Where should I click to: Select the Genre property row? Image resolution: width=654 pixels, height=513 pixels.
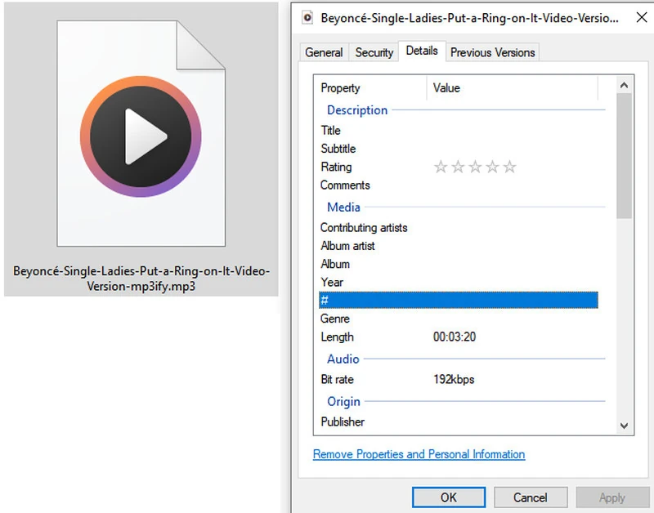(x=459, y=319)
